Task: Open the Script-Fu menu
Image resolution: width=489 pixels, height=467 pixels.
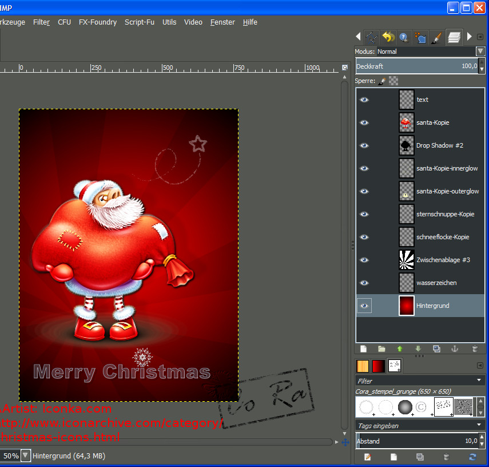Action: [x=139, y=22]
